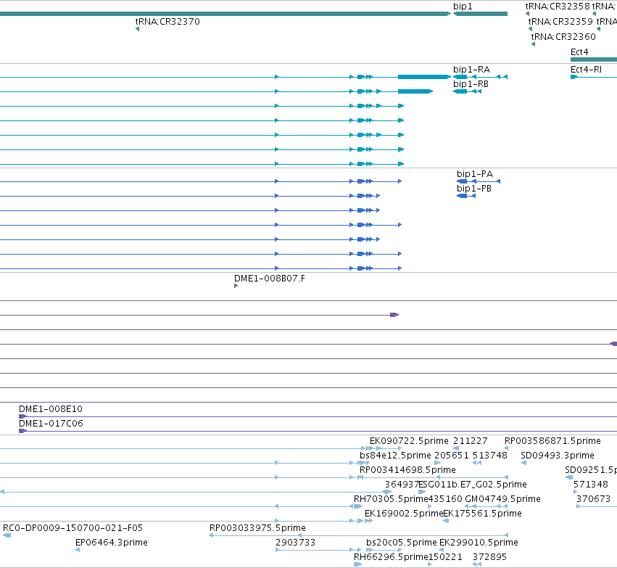Click the SD09493.3prime arrow glyph

[x=523, y=463]
